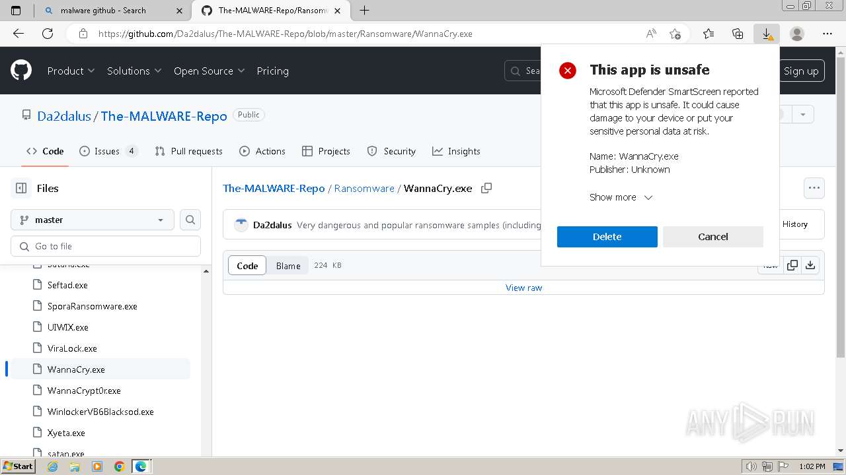The image size is (846, 475).
Task: Open the master branch dropdown
Action: click(x=93, y=220)
